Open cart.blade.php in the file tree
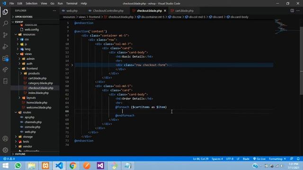This screenshot has width=303, height=170. pyautogui.click(x=37, y=78)
